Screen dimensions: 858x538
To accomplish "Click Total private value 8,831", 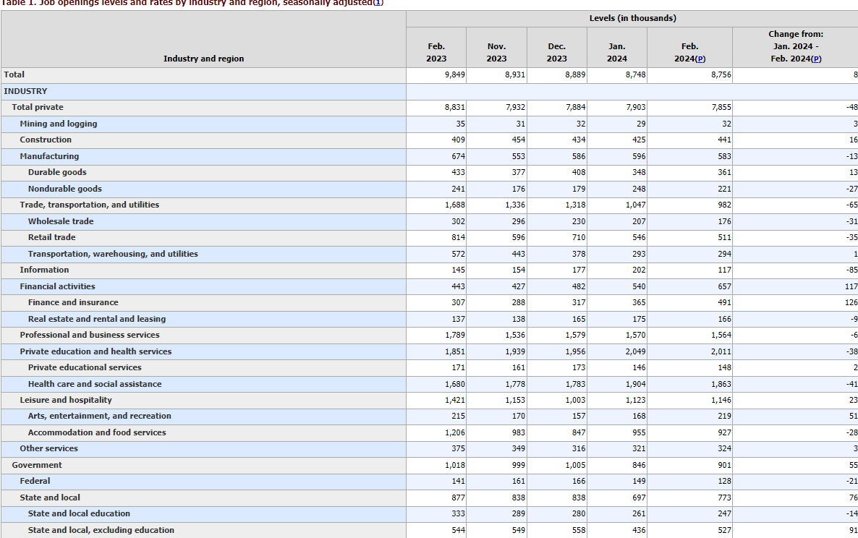I will click(x=455, y=108).
